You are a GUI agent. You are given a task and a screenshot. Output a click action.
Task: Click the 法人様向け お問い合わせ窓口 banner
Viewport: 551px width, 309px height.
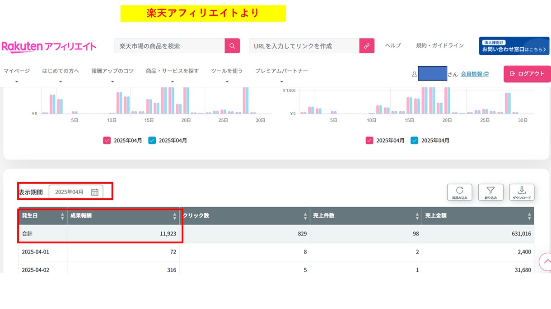(x=514, y=46)
